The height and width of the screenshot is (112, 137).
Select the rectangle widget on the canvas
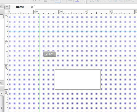click(78, 80)
